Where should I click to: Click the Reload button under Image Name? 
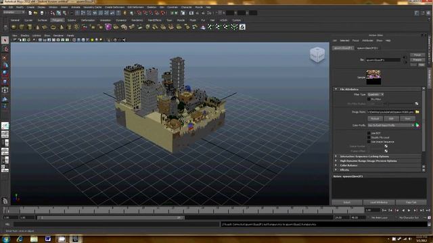click(375, 119)
